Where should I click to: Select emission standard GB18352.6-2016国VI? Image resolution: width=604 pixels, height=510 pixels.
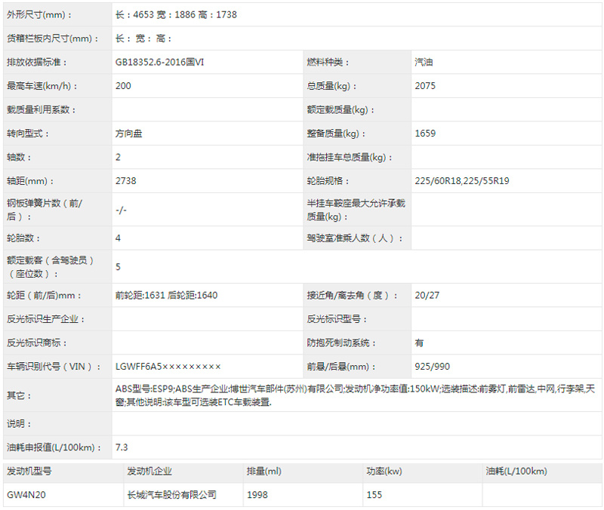click(x=159, y=62)
